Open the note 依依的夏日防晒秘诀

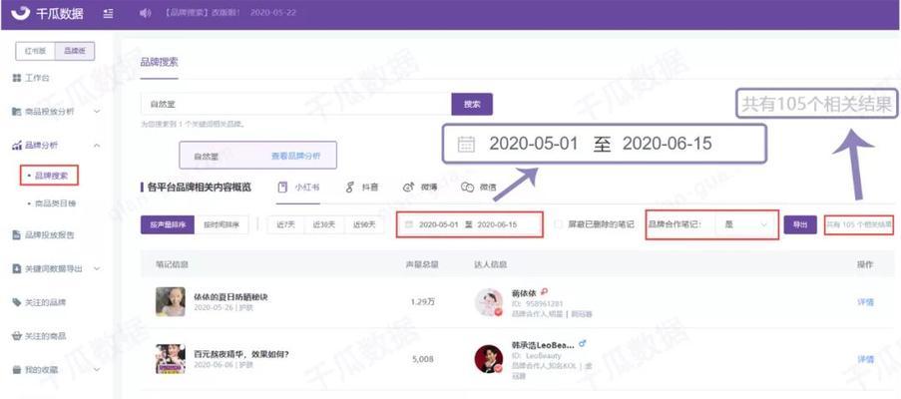tap(231, 297)
